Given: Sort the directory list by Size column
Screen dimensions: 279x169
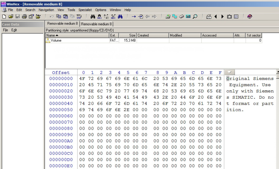Looking at the screenshot, I should [x=127, y=35].
